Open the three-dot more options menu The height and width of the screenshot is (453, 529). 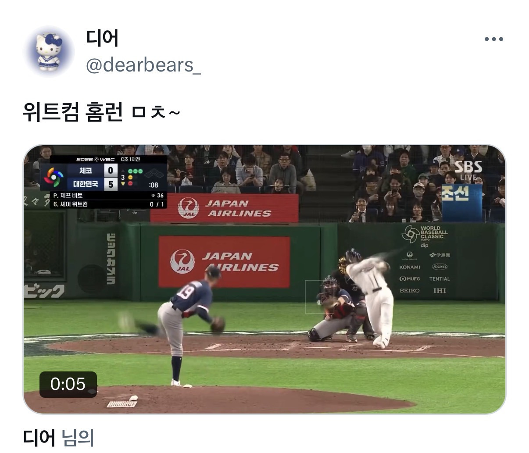coord(493,39)
